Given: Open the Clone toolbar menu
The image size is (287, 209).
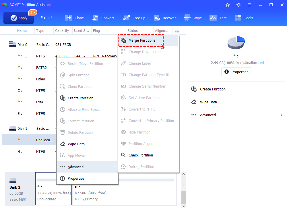Looking at the screenshot, I should point(75,18).
